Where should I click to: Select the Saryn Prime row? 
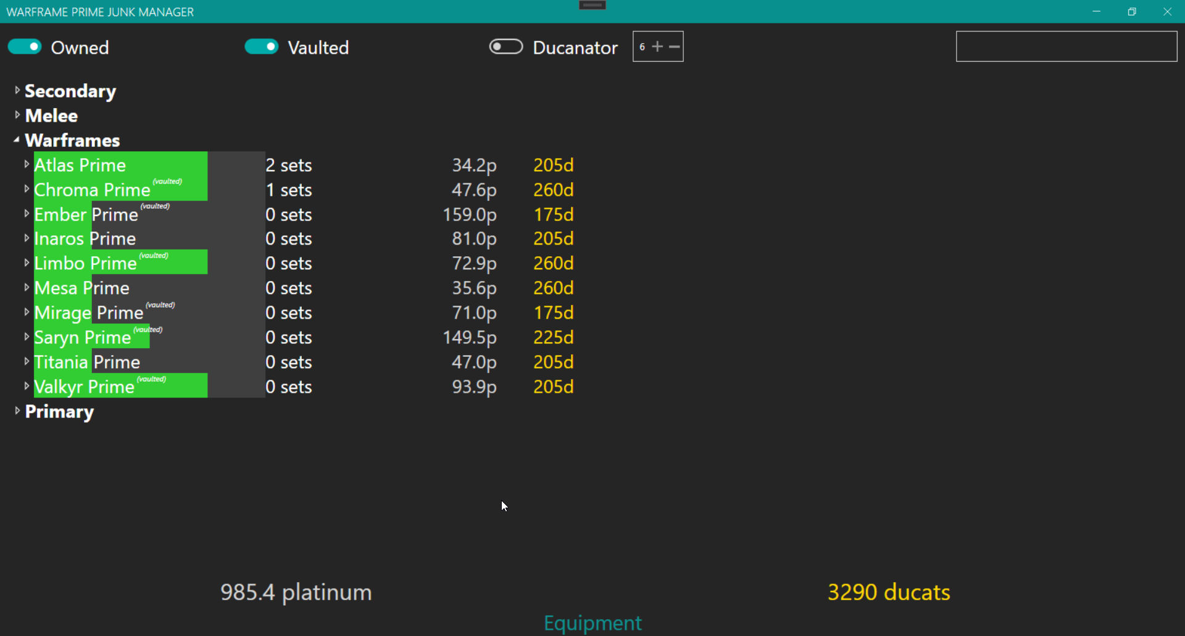(x=304, y=337)
